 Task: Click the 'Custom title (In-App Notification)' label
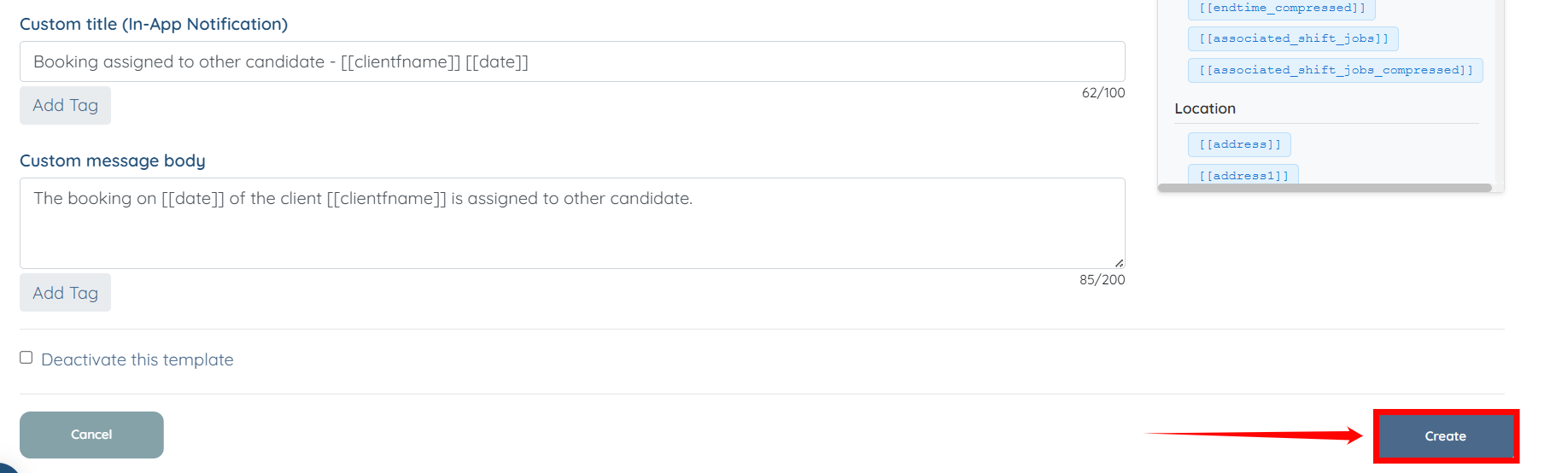click(x=154, y=24)
